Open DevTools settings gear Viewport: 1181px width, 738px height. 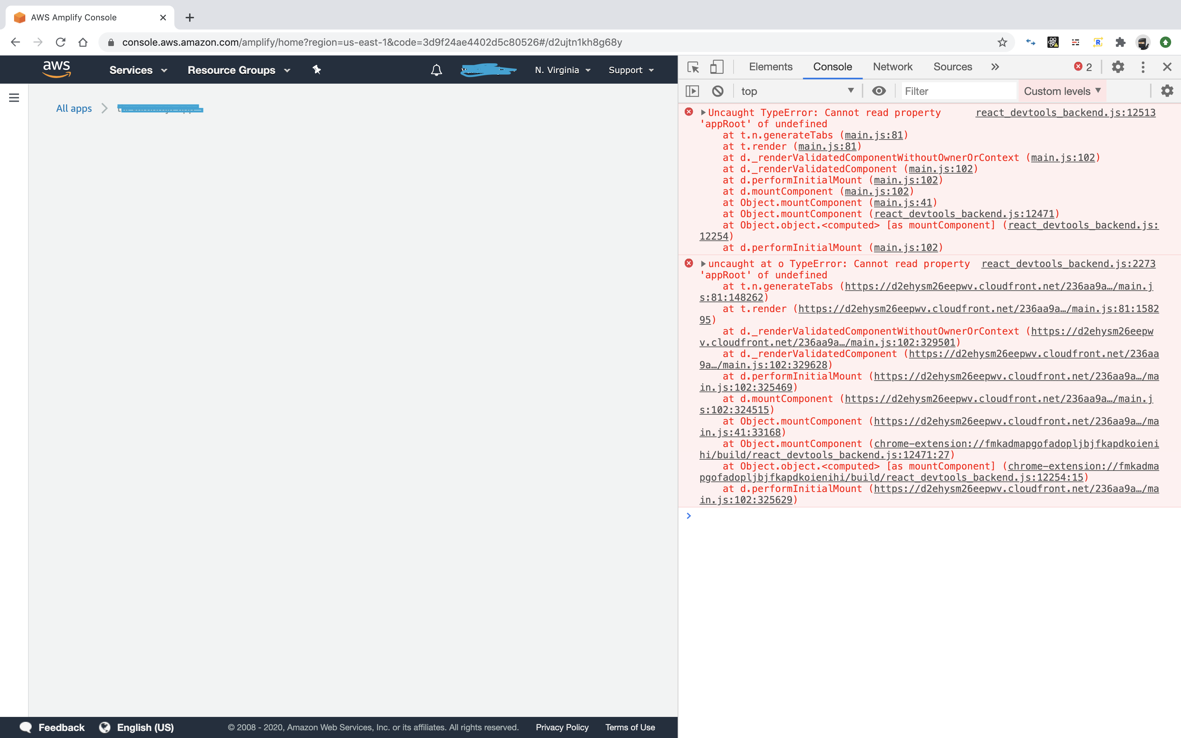1118,67
